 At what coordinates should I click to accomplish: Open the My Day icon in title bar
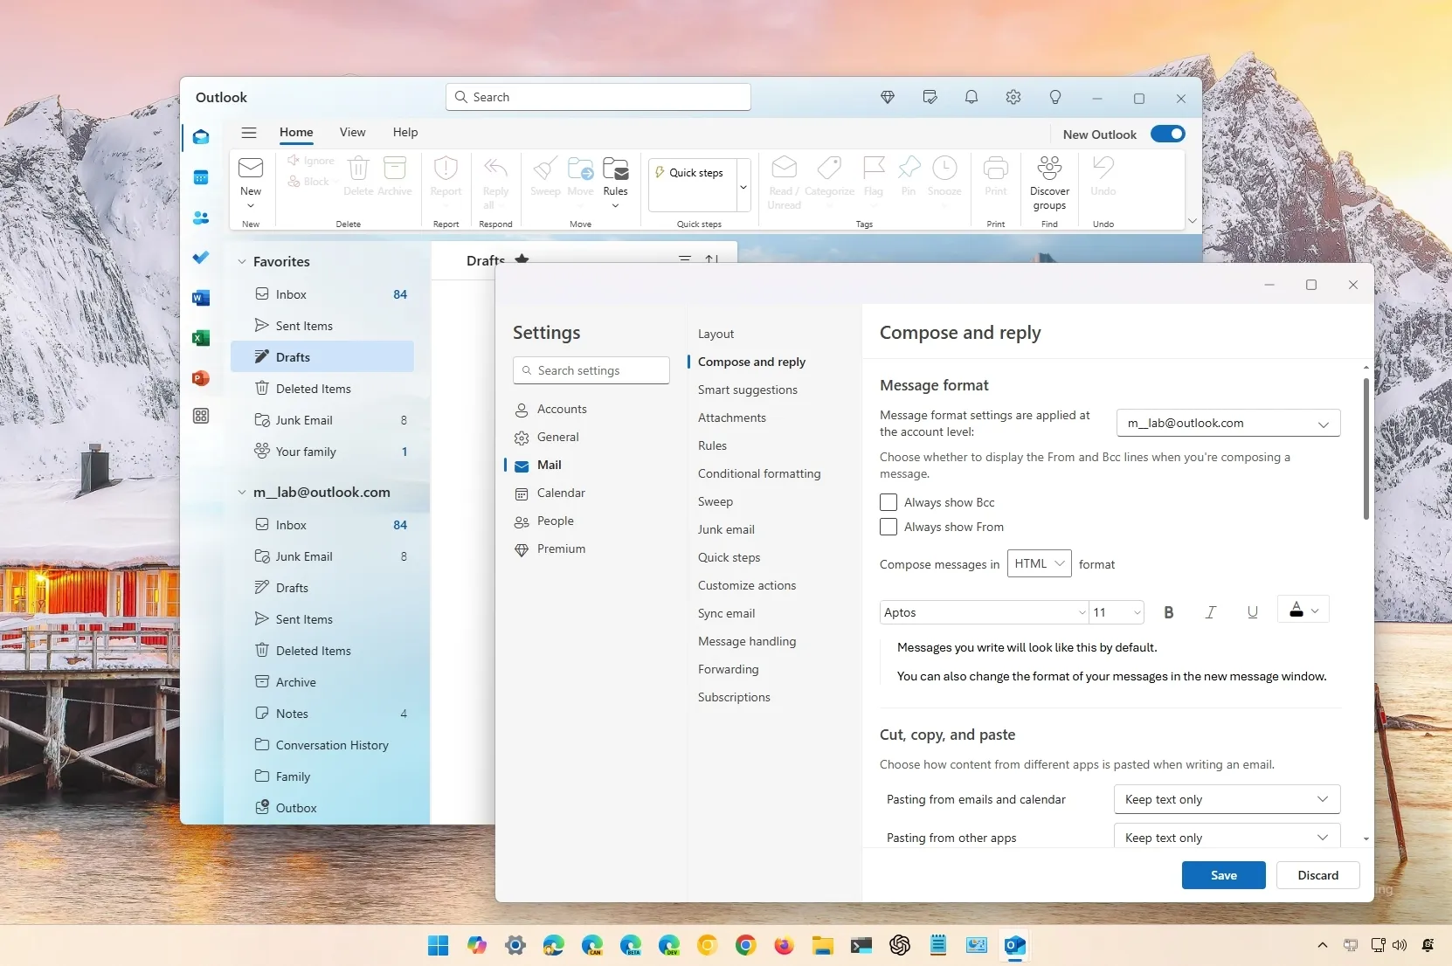[x=930, y=97]
